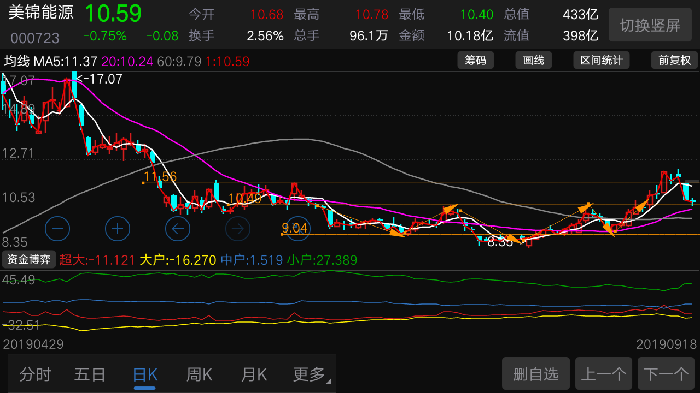Click the low price 10.40
This screenshot has height=393, width=700.
(x=477, y=15)
